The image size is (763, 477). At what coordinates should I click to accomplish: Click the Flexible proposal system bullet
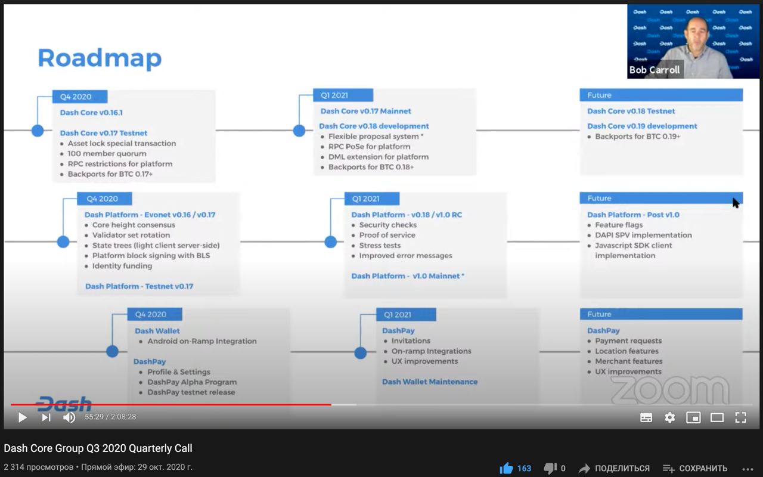[x=376, y=137]
